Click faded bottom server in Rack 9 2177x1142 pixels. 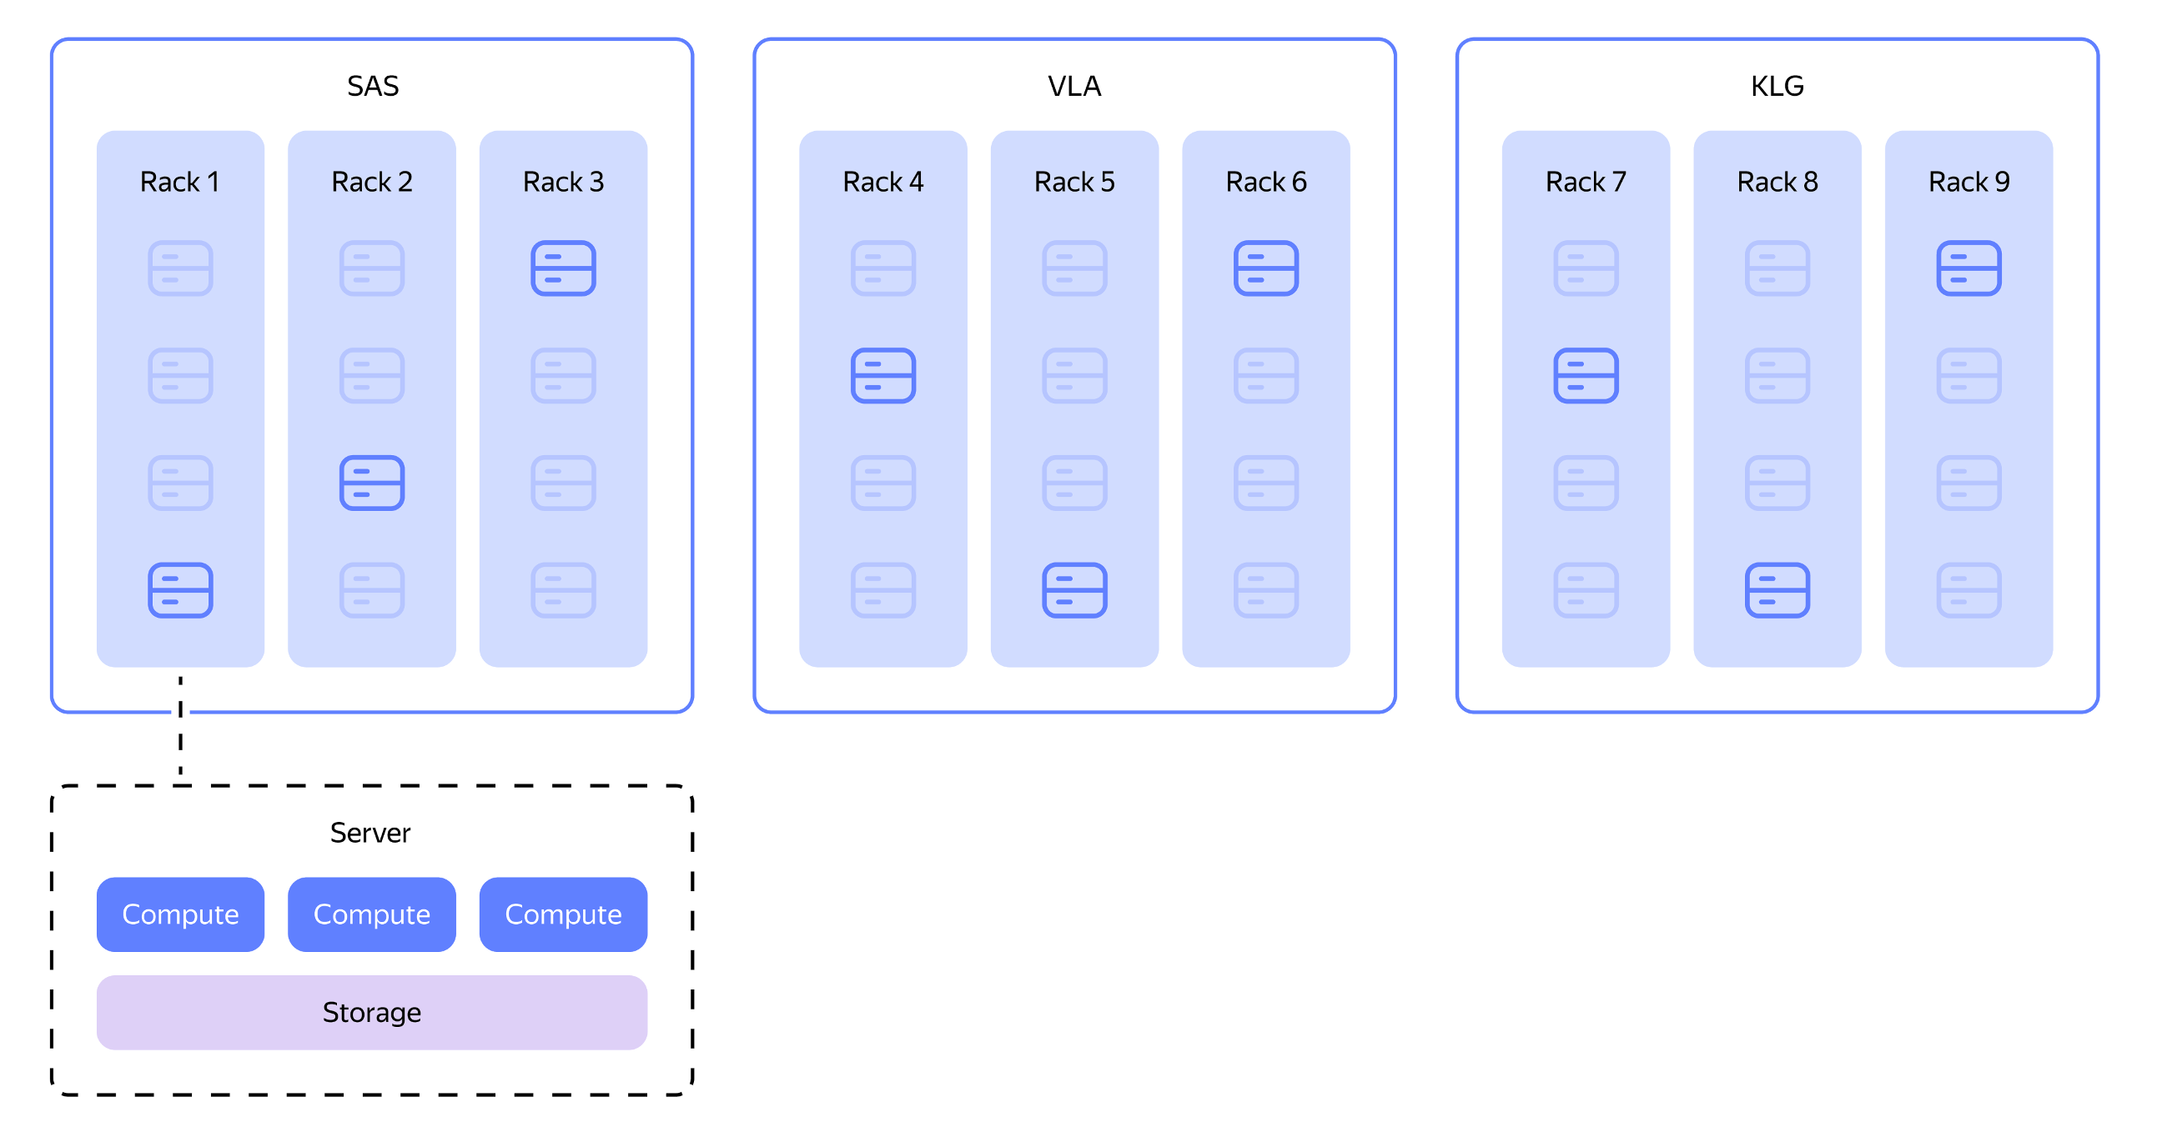[1968, 589]
